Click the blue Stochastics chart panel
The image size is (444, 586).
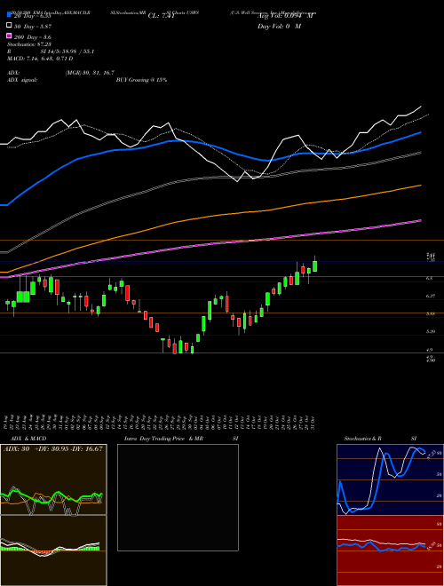pos(390,479)
